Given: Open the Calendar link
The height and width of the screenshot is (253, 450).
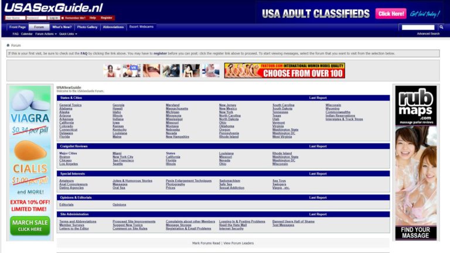Looking at the screenshot, I should (27, 34).
